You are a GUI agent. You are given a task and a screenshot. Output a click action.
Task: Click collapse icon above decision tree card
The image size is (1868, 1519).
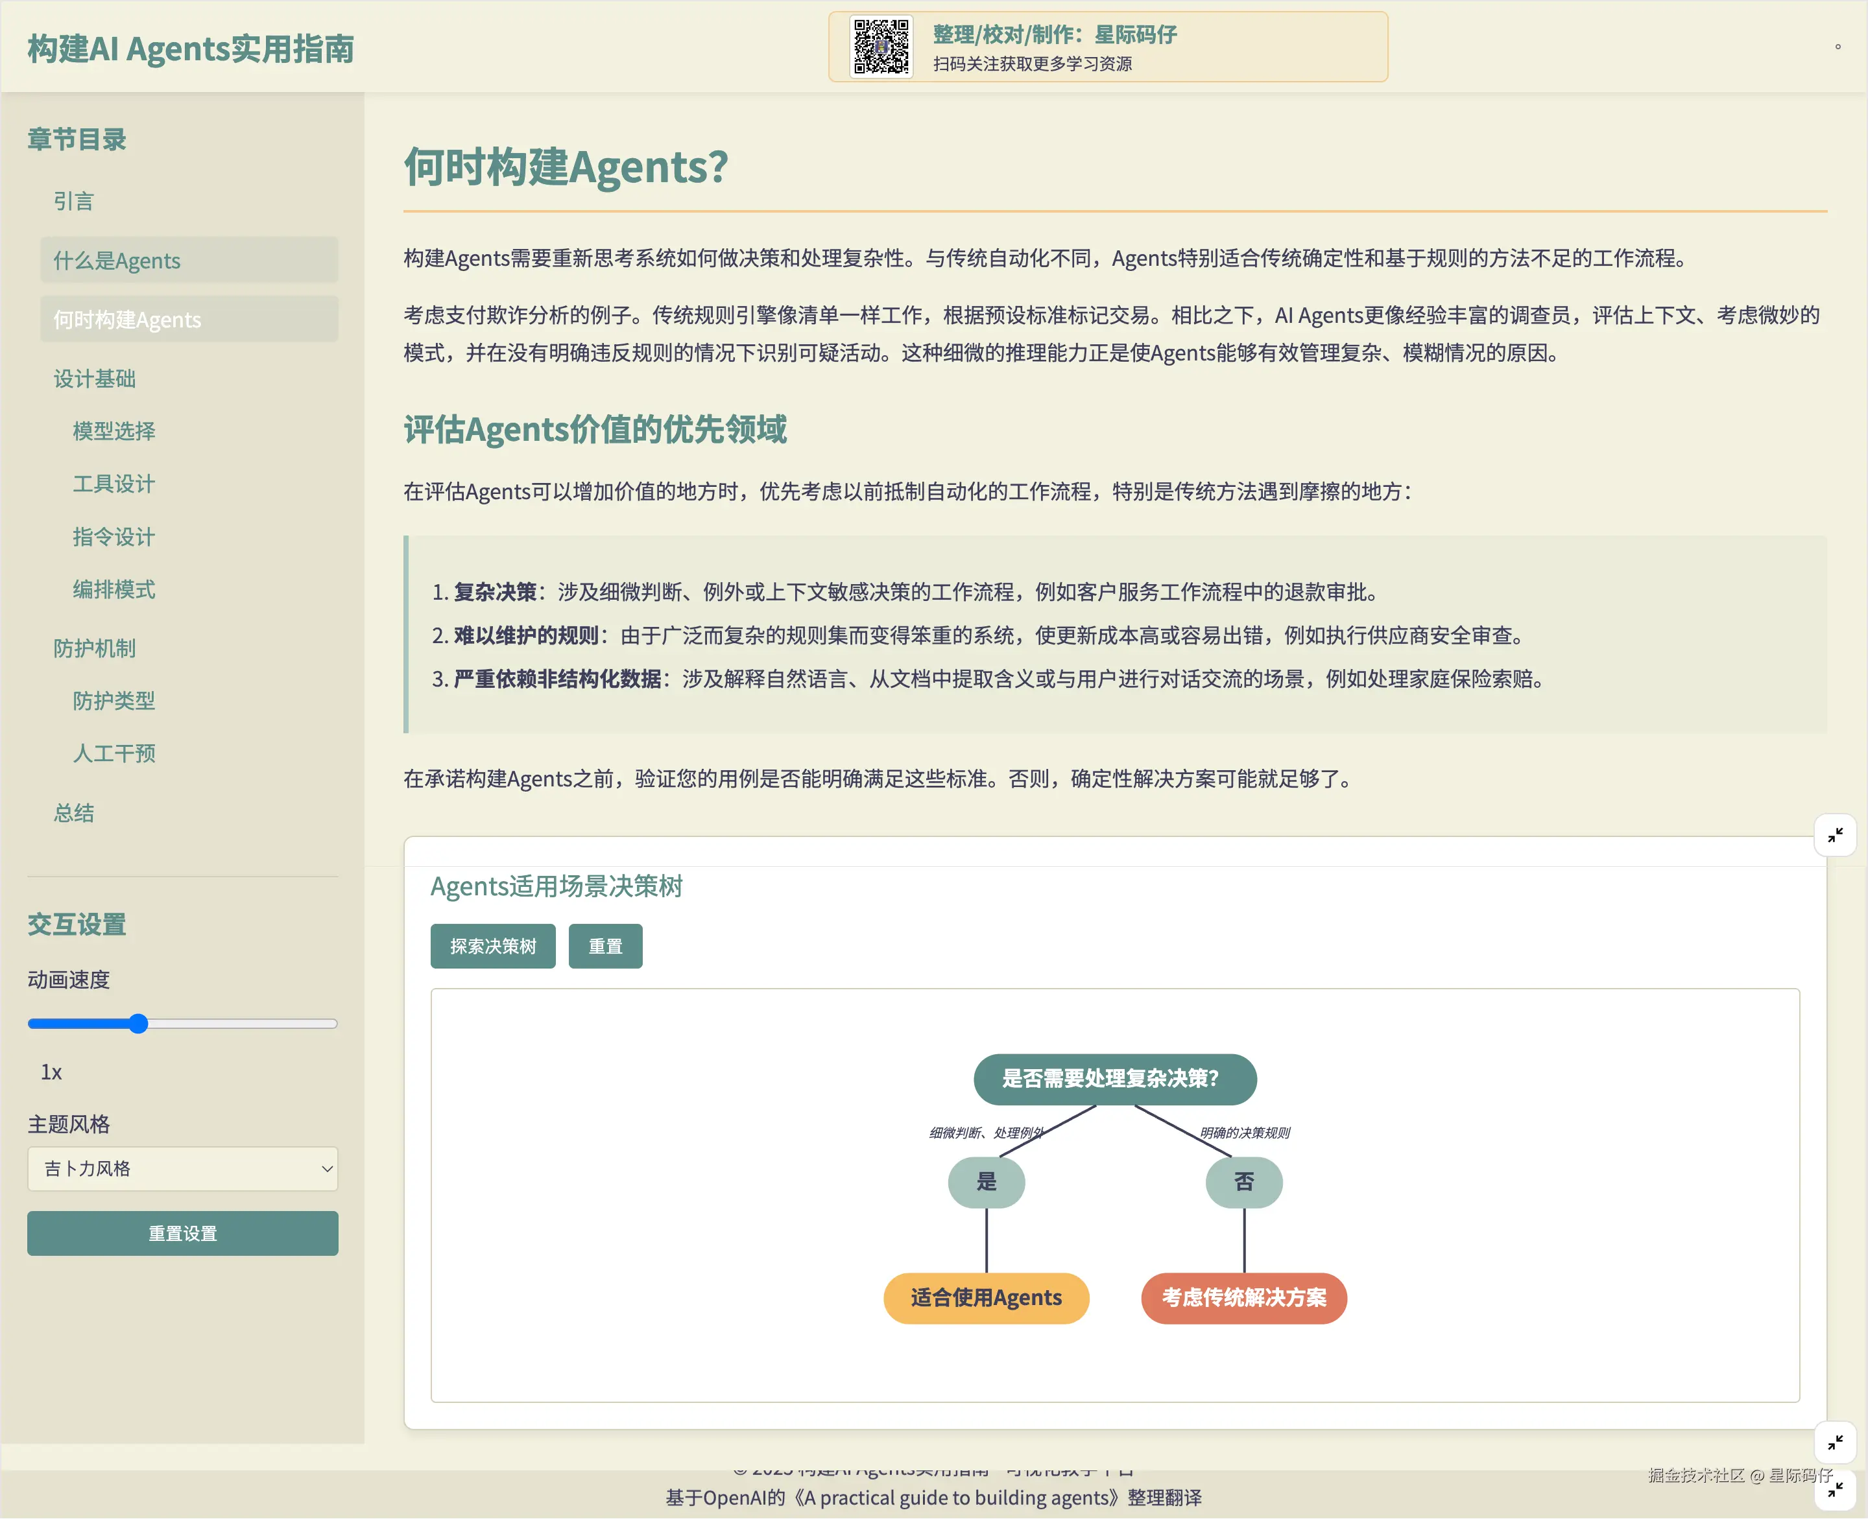[1835, 835]
